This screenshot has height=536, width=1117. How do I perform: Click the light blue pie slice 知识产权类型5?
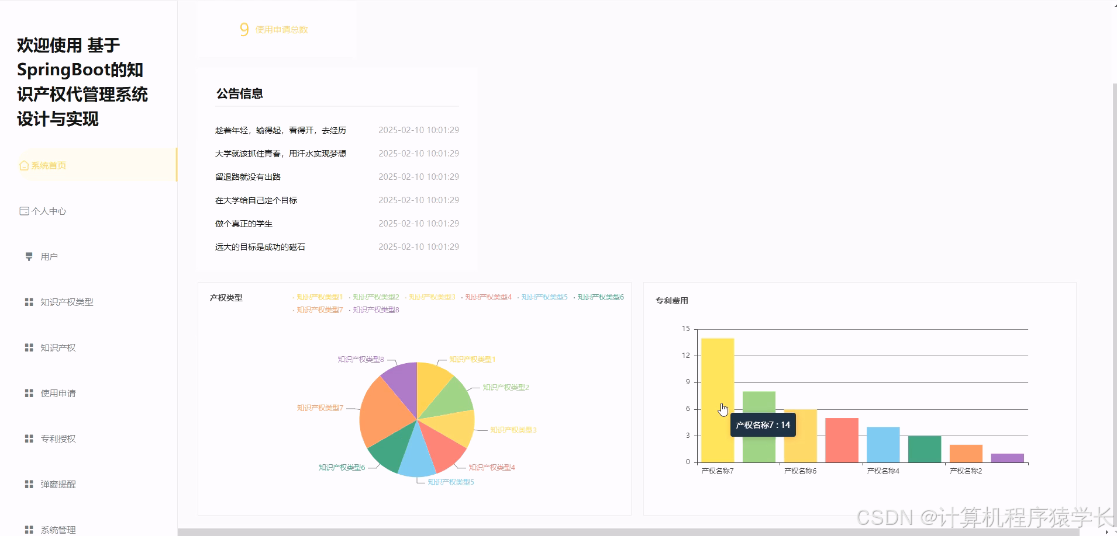417,457
